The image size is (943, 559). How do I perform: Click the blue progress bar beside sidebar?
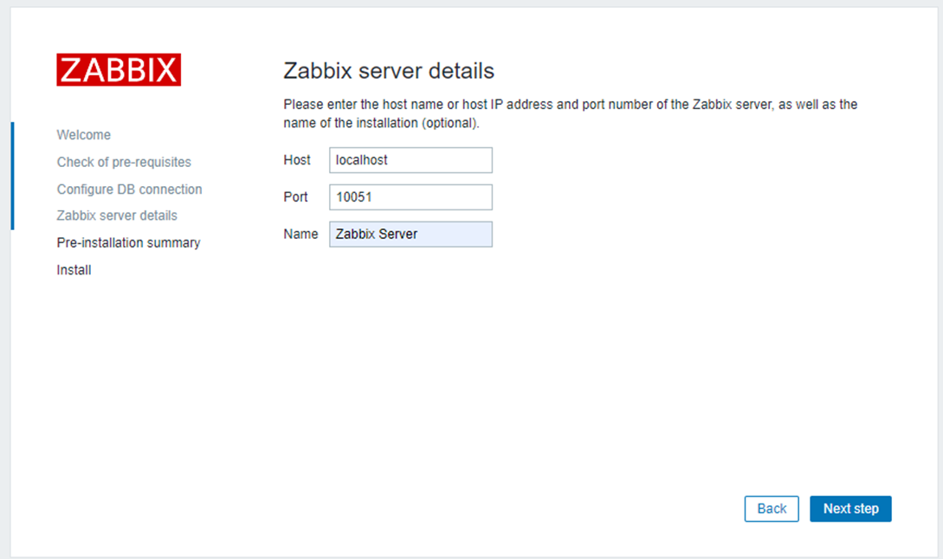[12, 176]
